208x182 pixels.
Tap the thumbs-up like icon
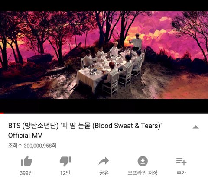pyautogui.click(x=26, y=161)
